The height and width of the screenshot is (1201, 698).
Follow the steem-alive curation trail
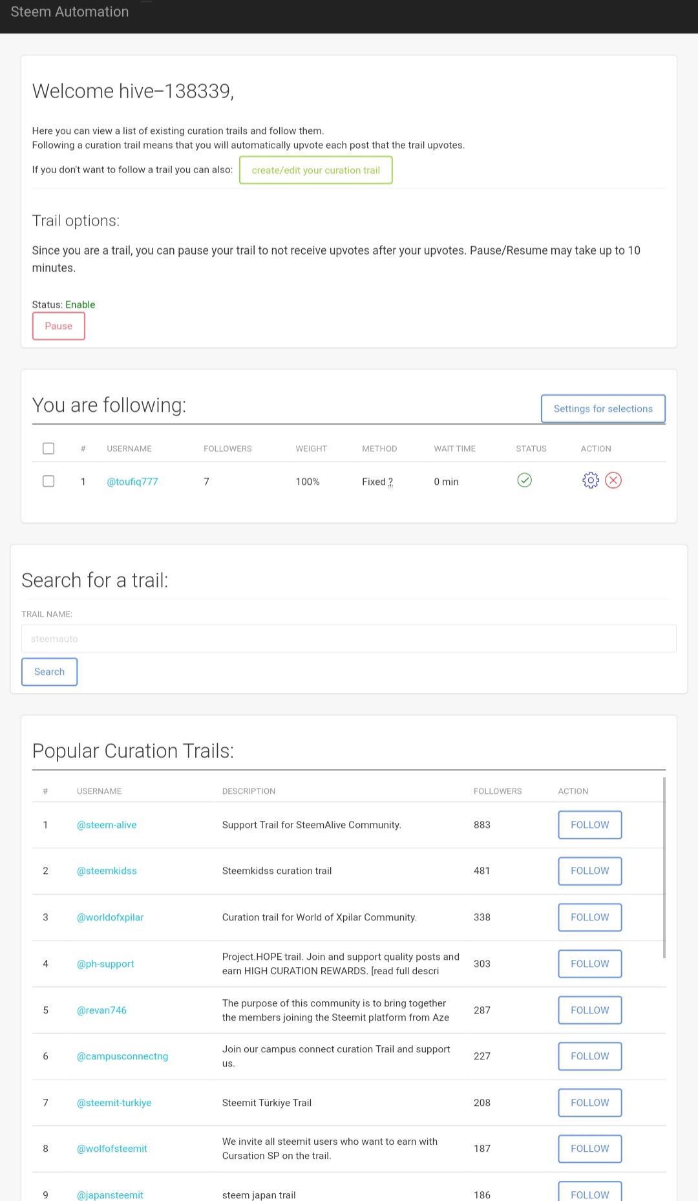pos(589,825)
